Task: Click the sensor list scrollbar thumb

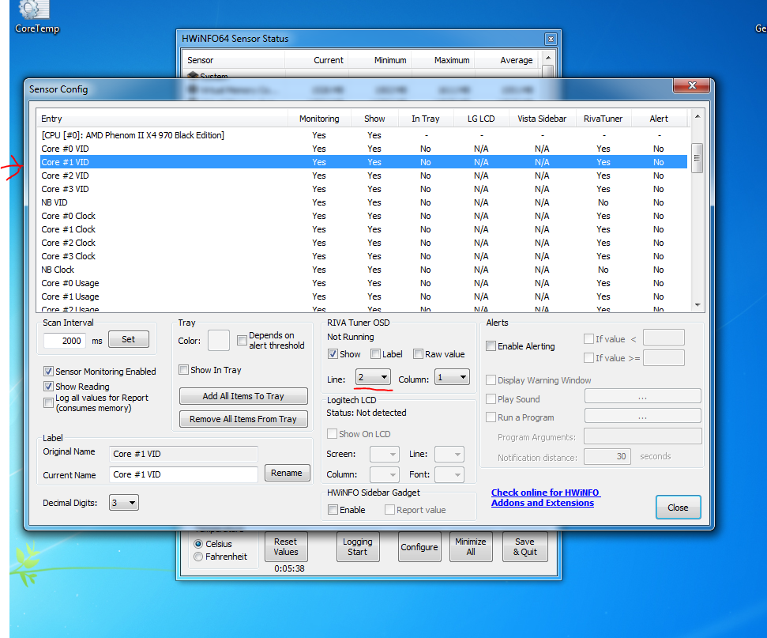Action: click(x=697, y=157)
